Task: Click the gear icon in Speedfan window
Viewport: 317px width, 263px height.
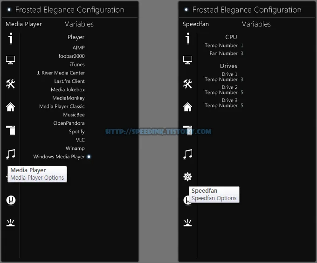Action: tap(187, 176)
